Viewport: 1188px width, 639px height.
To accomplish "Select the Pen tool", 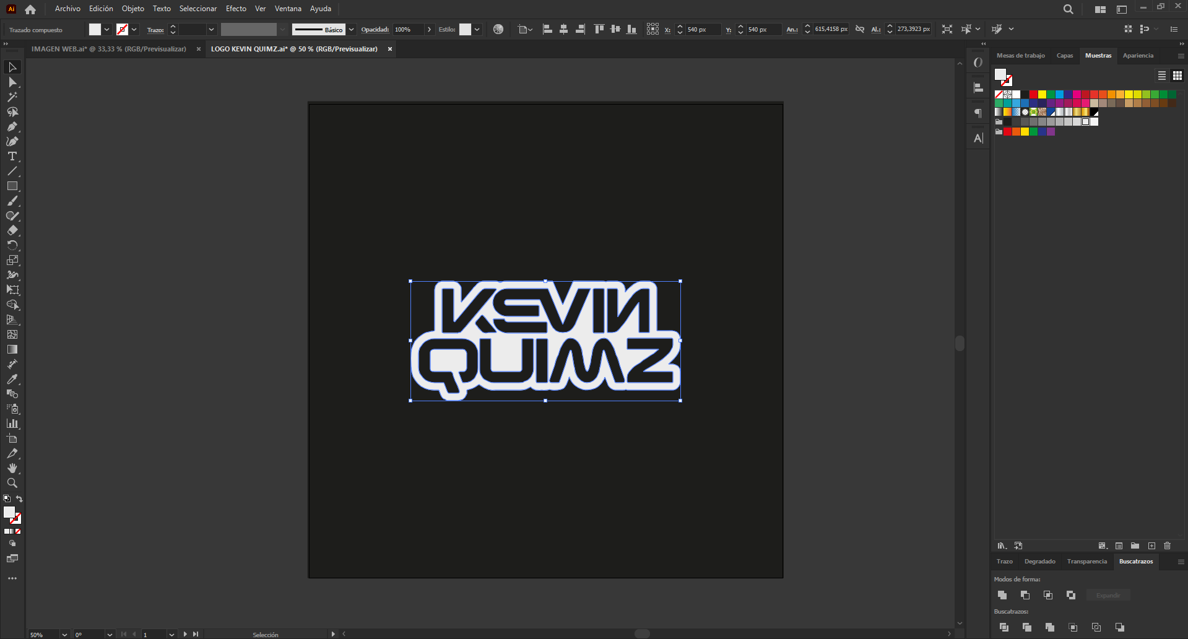I will (x=12, y=127).
